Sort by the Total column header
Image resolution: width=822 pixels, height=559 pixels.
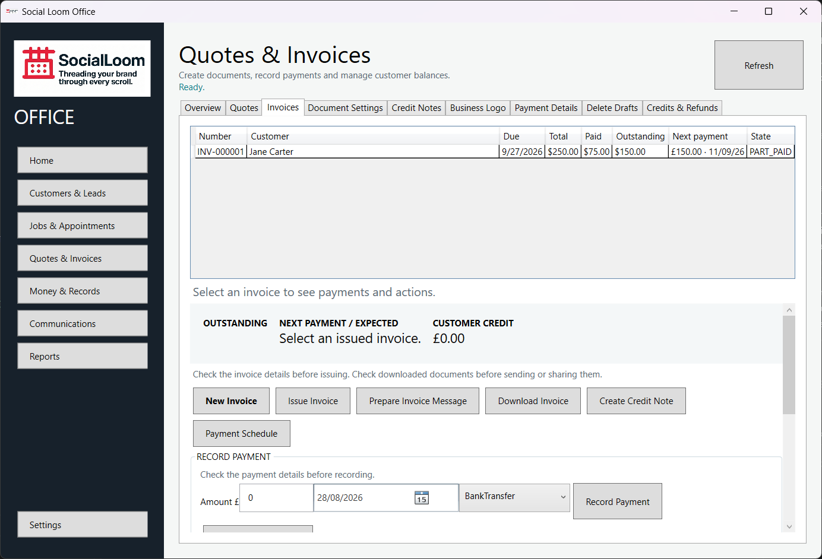pyautogui.click(x=563, y=136)
